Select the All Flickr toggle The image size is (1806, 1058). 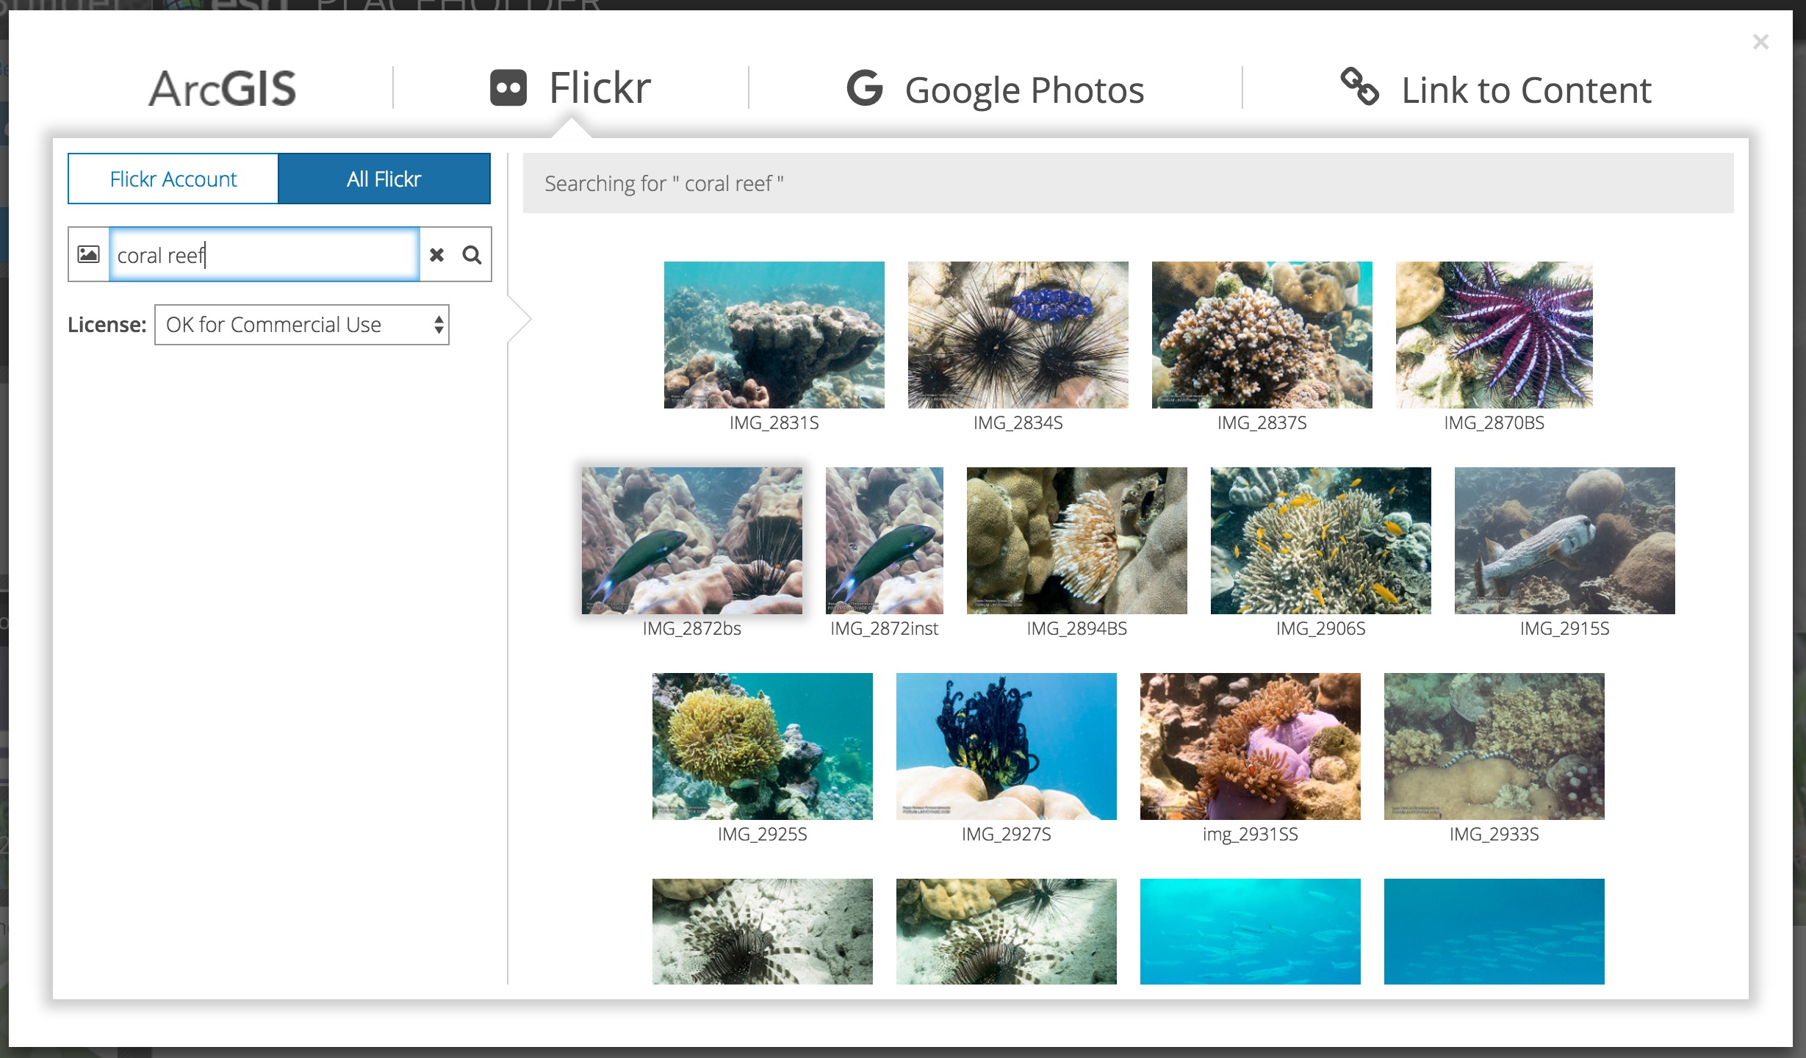click(x=384, y=179)
